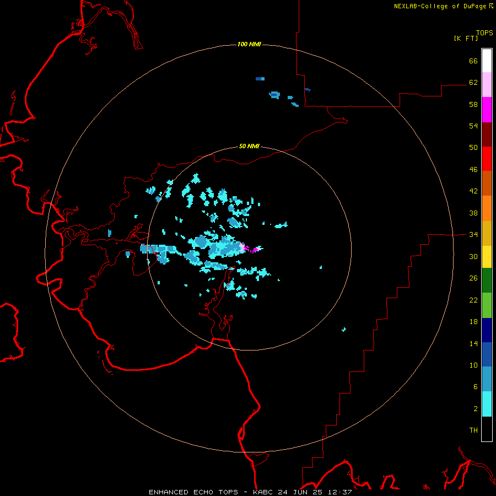Click the magenta echo near radar center
496x496 pixels.
pos(250,249)
